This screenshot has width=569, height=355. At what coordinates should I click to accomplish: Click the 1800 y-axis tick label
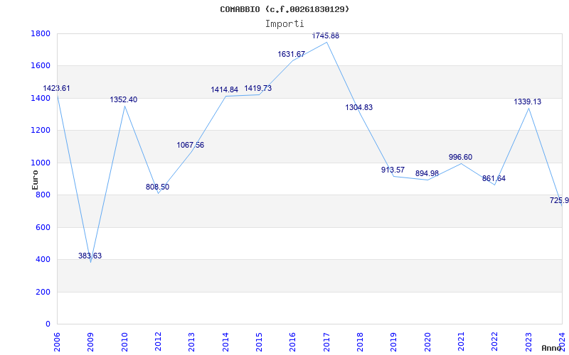41,33
